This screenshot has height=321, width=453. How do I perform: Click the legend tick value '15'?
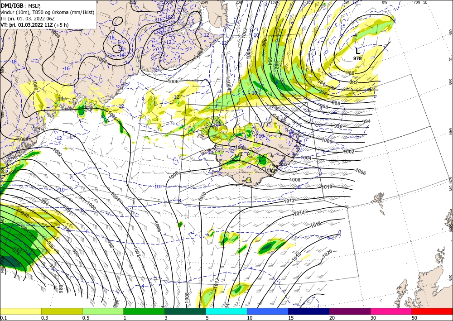click(290, 318)
